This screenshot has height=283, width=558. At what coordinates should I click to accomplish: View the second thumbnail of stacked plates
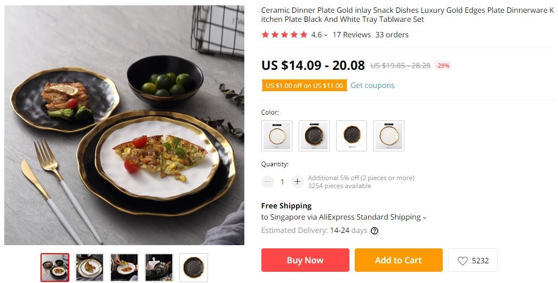tap(90, 267)
